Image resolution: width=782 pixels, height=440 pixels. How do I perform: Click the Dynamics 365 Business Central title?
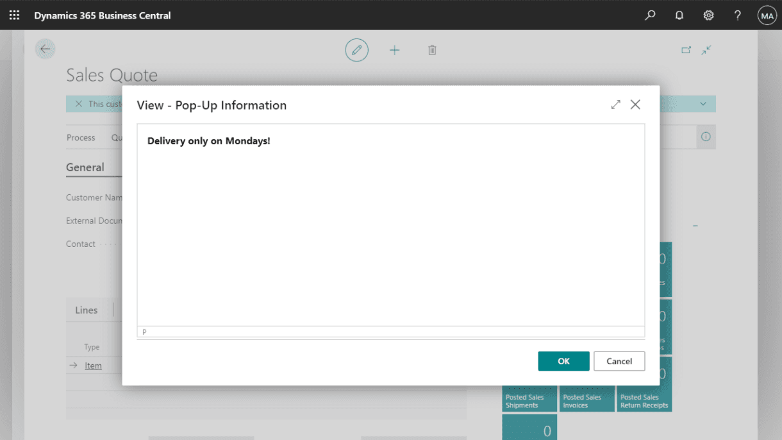pyautogui.click(x=103, y=15)
